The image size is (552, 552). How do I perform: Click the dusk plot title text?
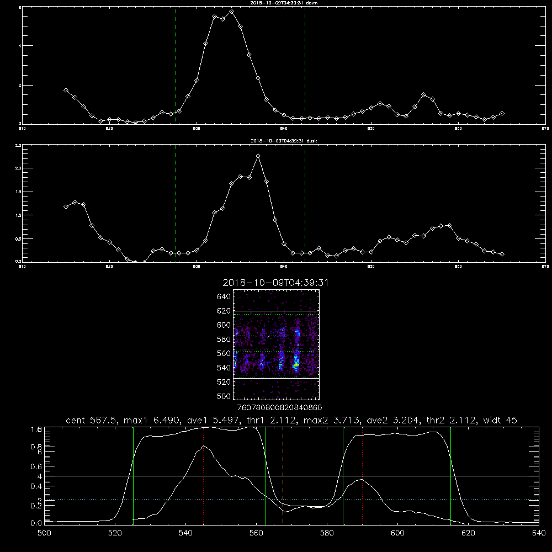(x=284, y=141)
